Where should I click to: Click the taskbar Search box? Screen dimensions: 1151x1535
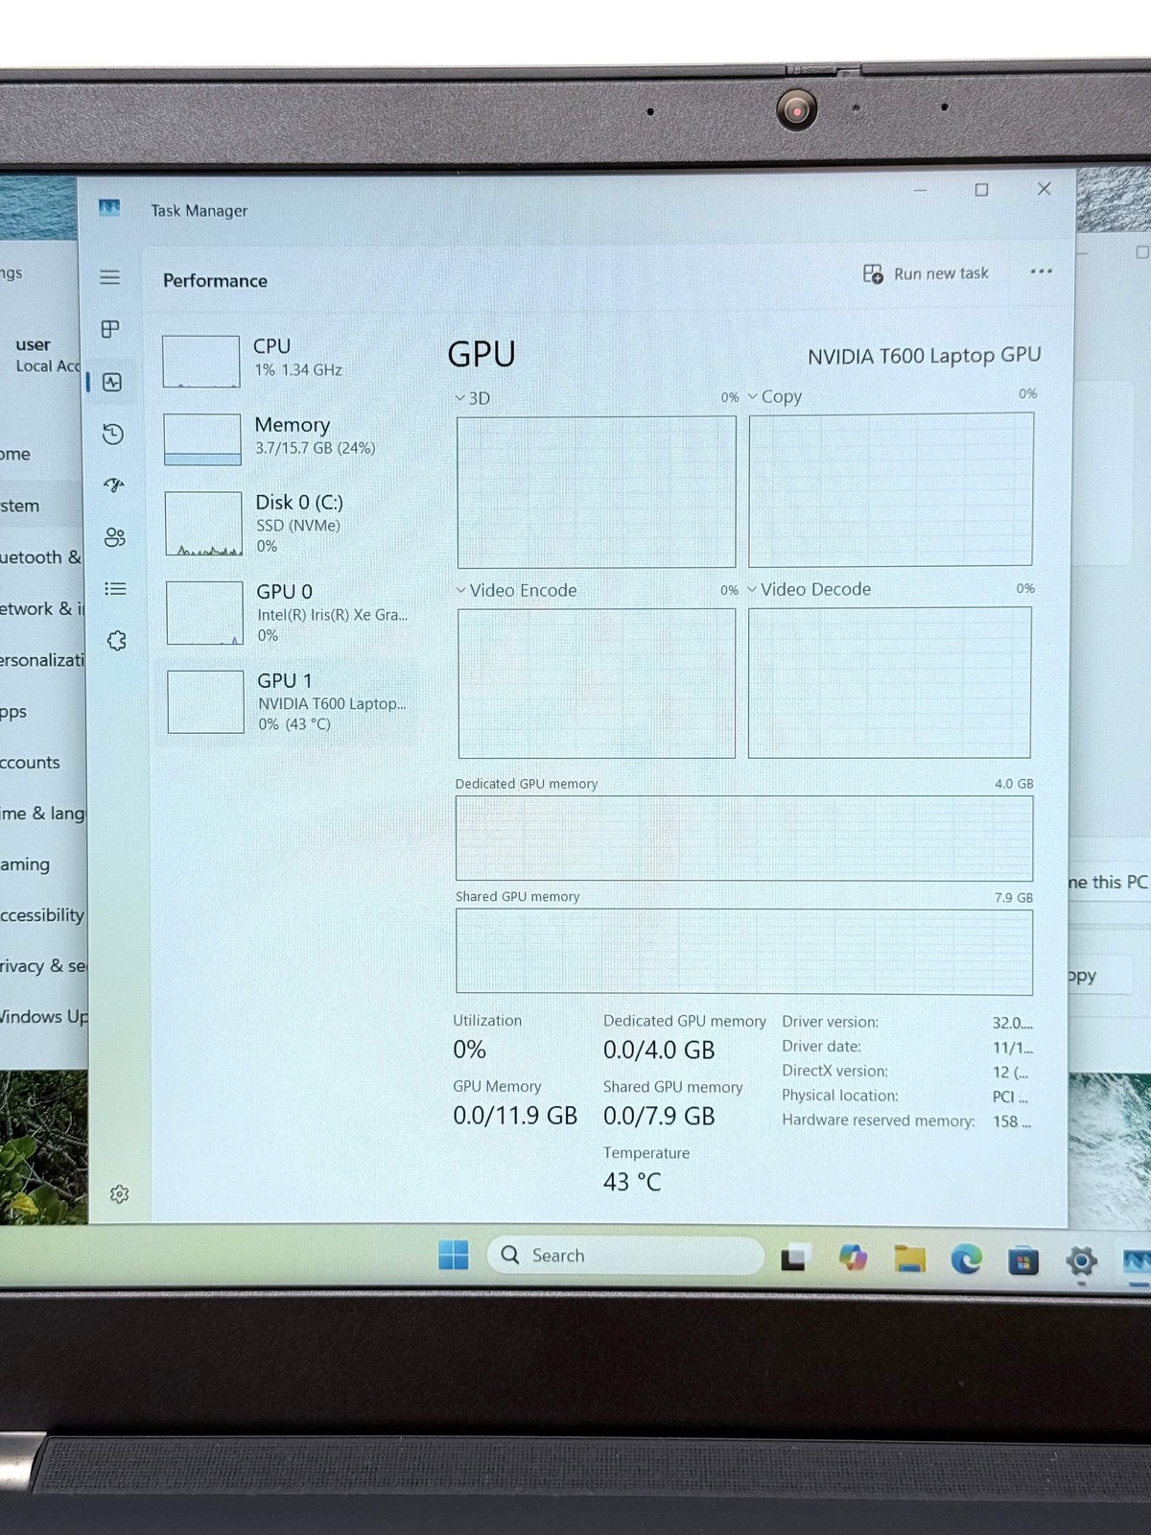(x=625, y=1255)
